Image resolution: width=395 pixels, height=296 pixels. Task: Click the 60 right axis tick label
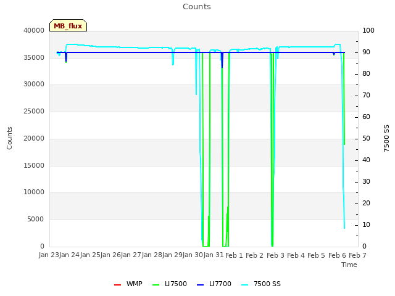tap(366, 117)
